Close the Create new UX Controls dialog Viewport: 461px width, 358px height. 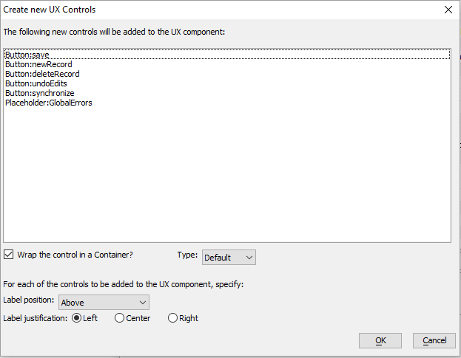[448, 10]
